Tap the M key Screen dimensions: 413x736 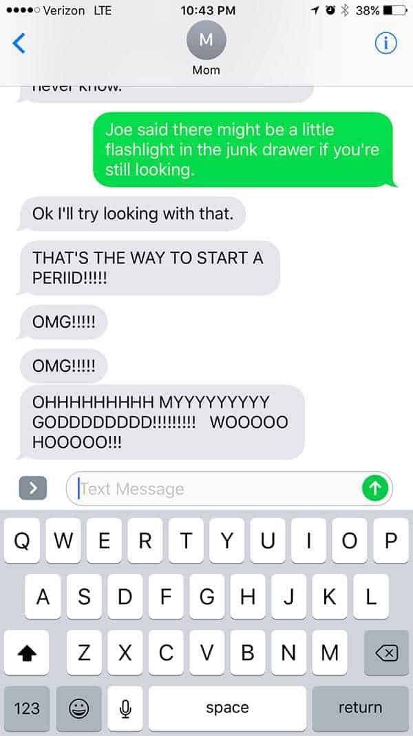point(330,653)
